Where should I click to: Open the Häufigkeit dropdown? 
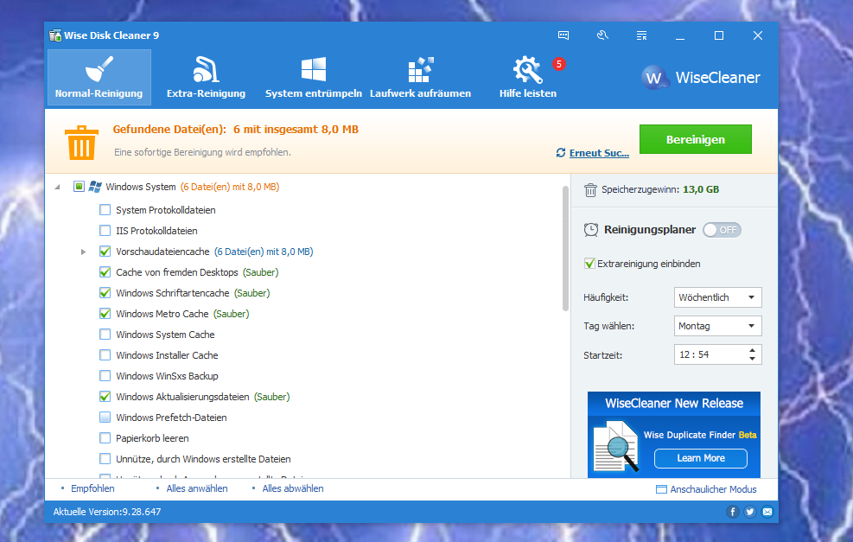717,297
